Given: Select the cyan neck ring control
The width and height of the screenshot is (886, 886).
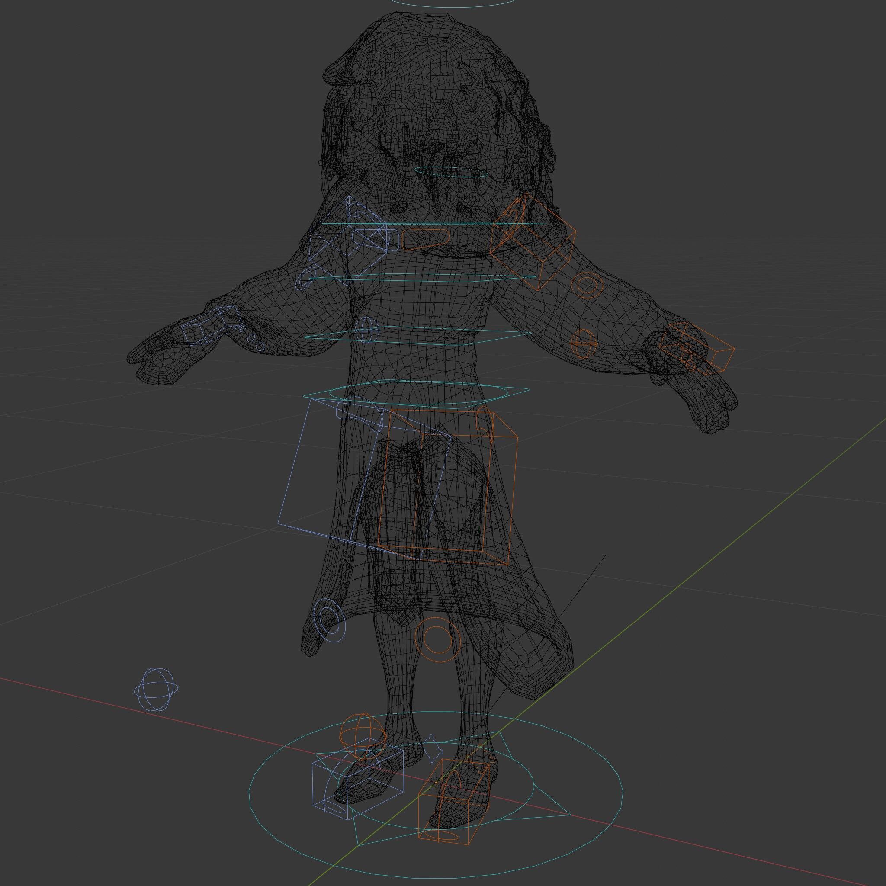Looking at the screenshot, I should tap(451, 172).
